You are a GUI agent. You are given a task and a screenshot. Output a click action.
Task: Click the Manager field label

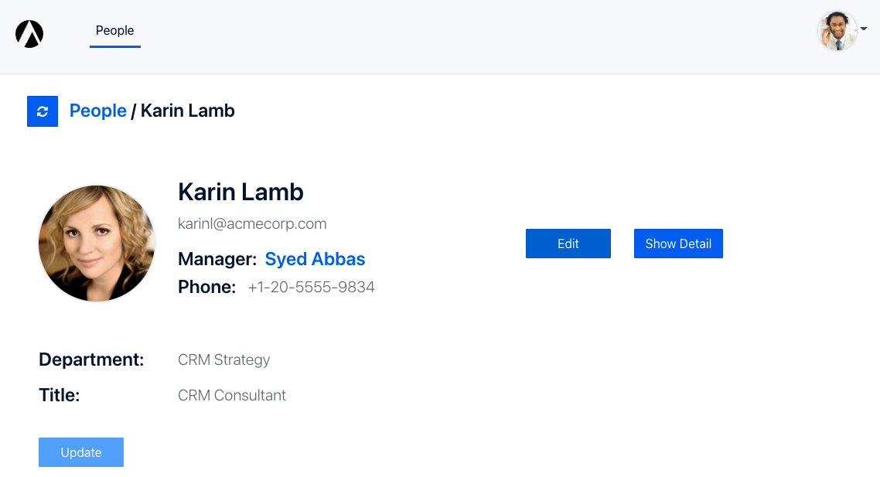tap(217, 259)
